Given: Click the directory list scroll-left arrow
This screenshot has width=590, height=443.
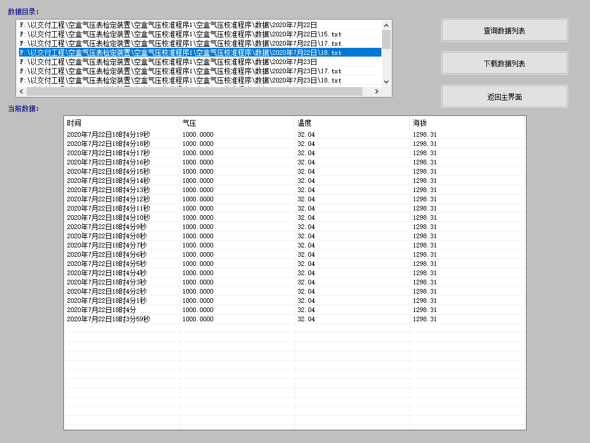Looking at the screenshot, I should tap(21, 91).
